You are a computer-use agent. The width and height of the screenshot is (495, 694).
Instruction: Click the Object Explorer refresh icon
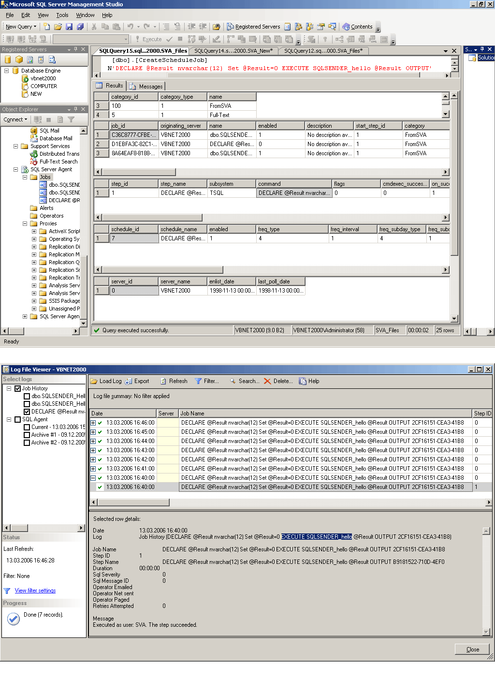(x=60, y=119)
